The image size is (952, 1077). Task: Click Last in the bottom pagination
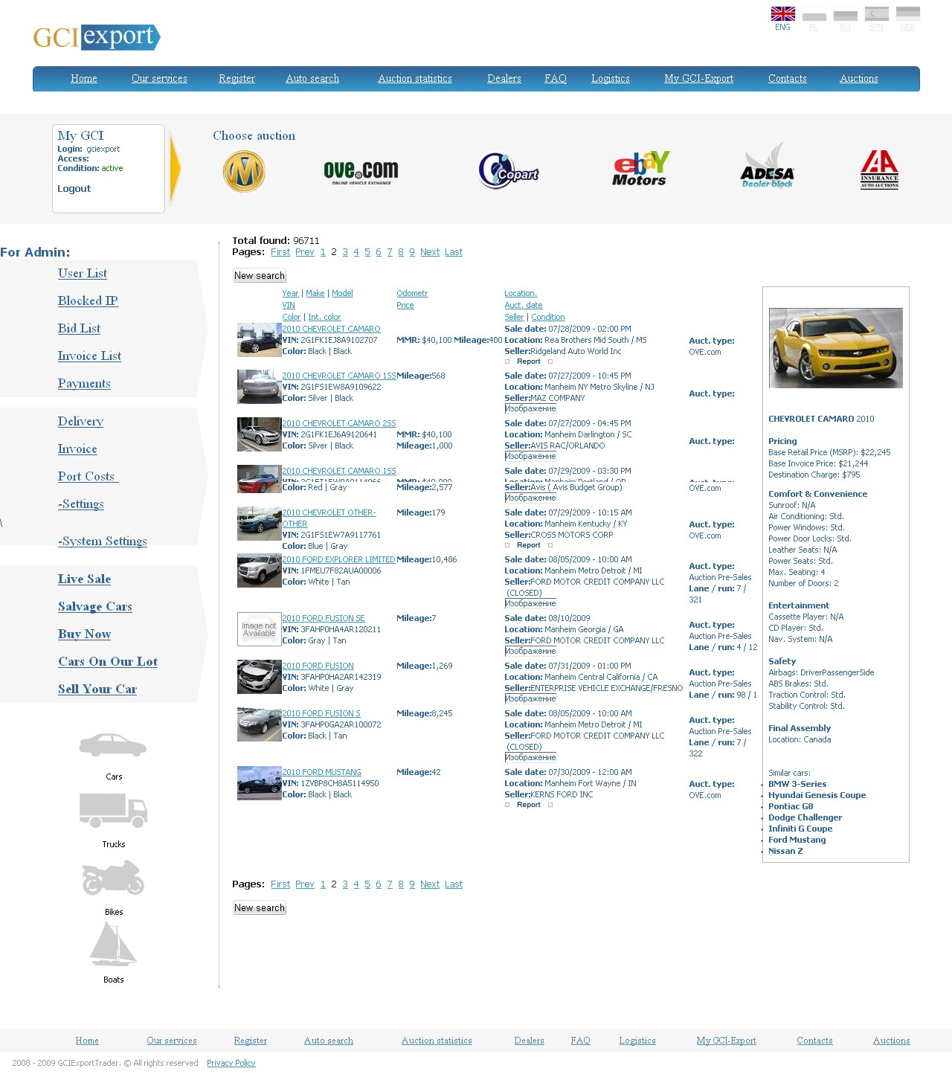click(x=454, y=884)
